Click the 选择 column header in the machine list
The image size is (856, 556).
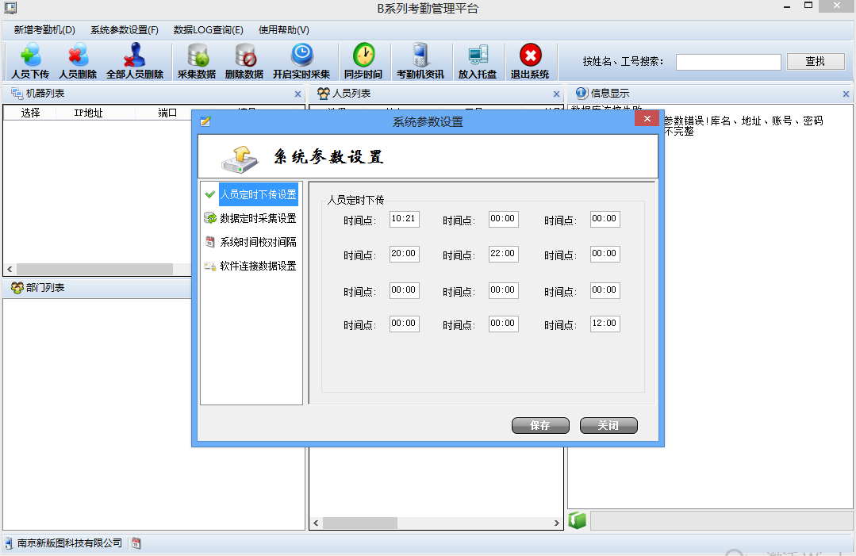pos(31,113)
